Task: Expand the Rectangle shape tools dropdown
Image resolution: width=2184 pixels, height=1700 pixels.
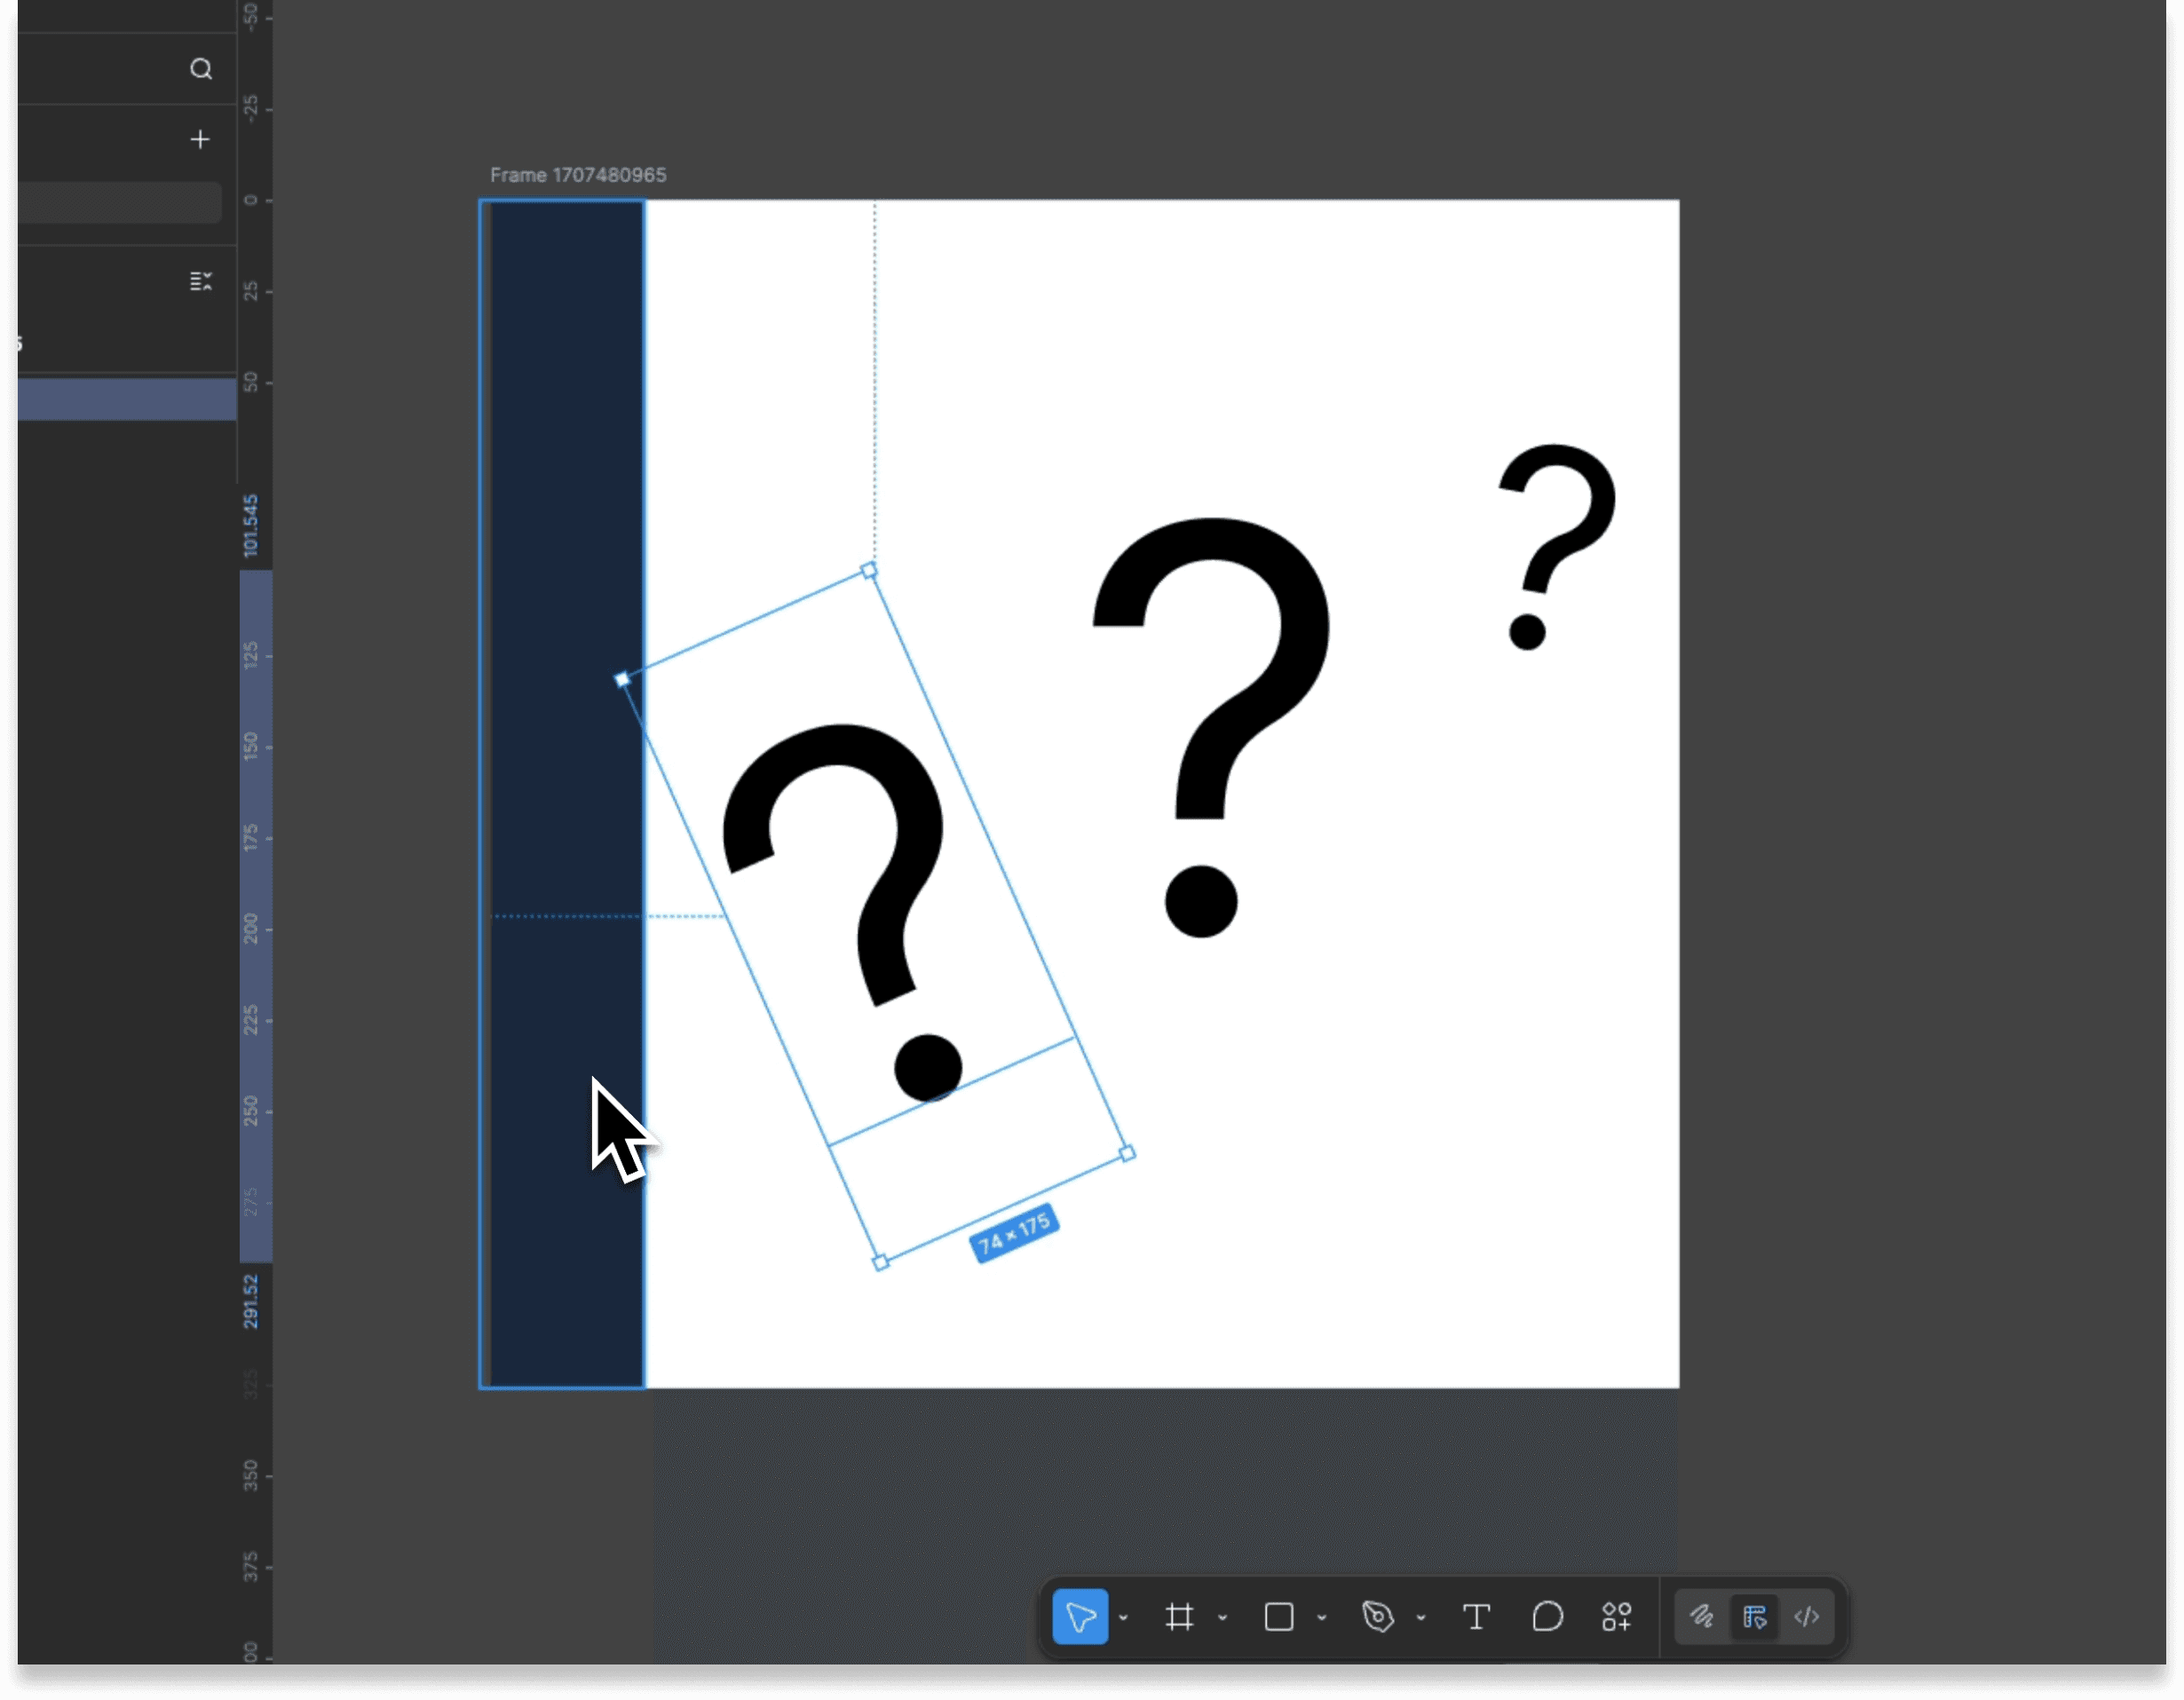Action: 1321,1617
